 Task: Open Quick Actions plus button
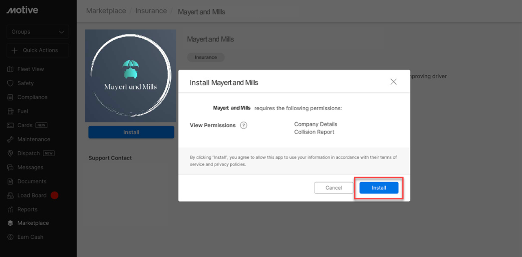coord(38,50)
